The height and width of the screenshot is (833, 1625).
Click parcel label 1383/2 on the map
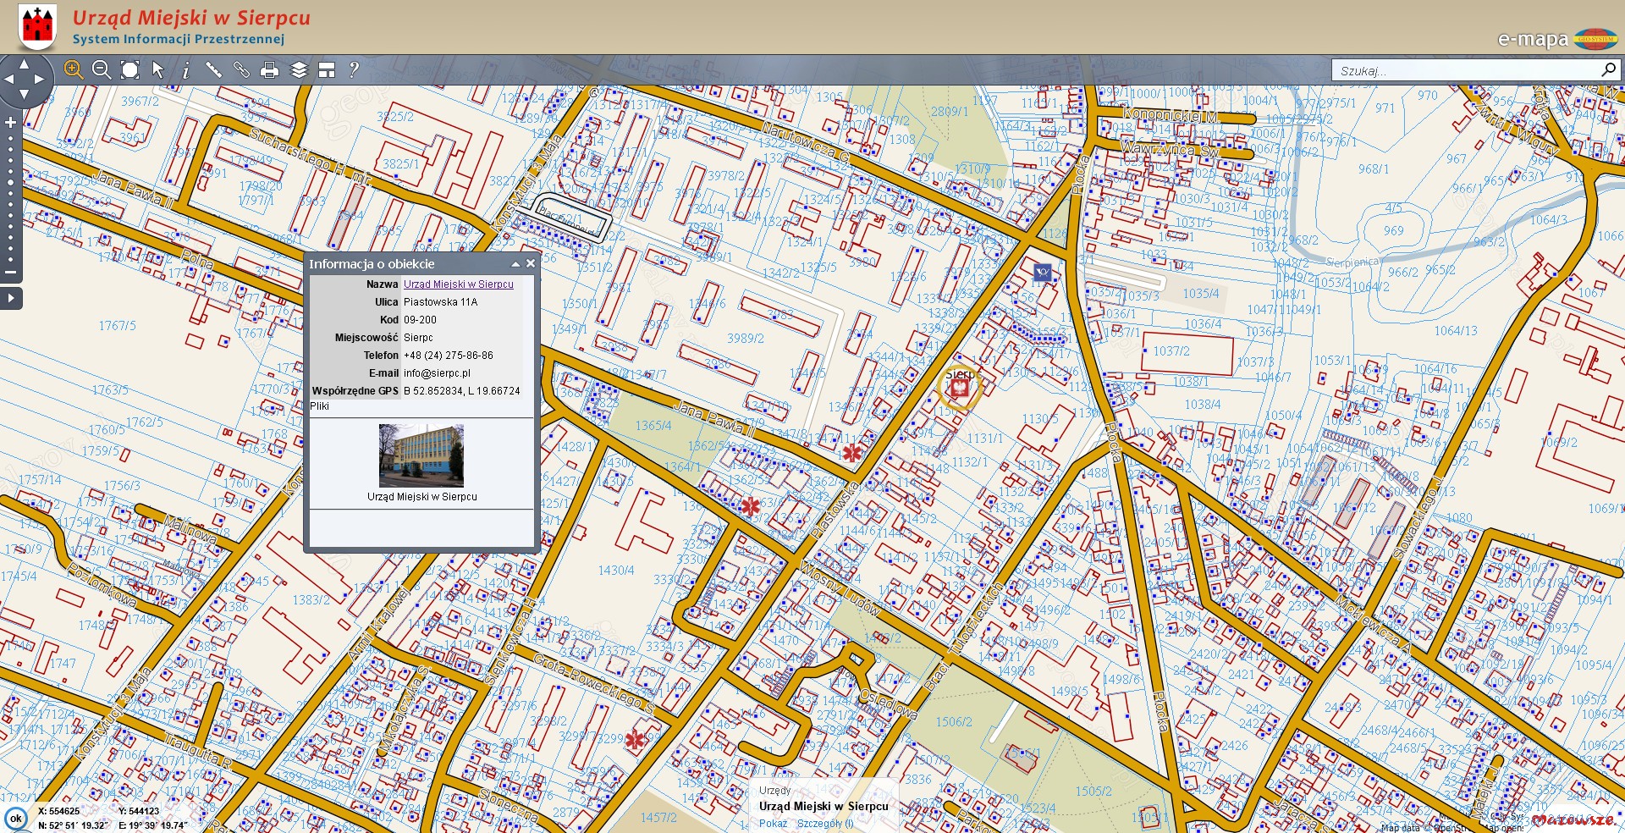point(311,600)
